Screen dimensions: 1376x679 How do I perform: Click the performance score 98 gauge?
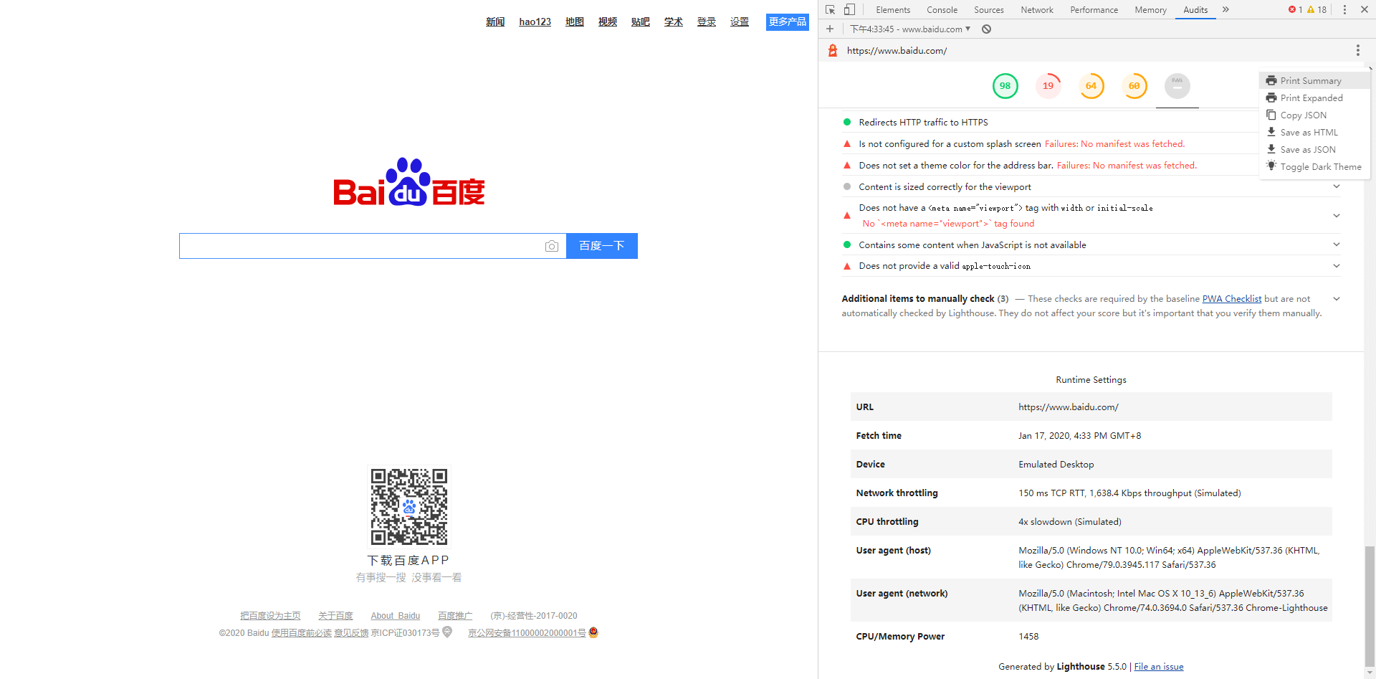tap(1005, 86)
